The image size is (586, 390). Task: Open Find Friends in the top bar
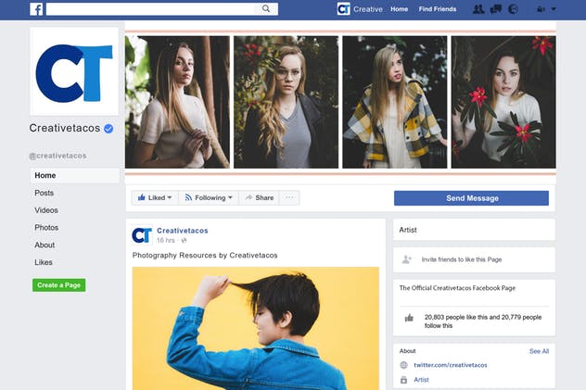(x=438, y=9)
